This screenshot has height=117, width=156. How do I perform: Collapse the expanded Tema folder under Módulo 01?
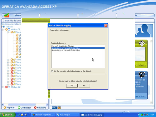click(x=8, y=32)
